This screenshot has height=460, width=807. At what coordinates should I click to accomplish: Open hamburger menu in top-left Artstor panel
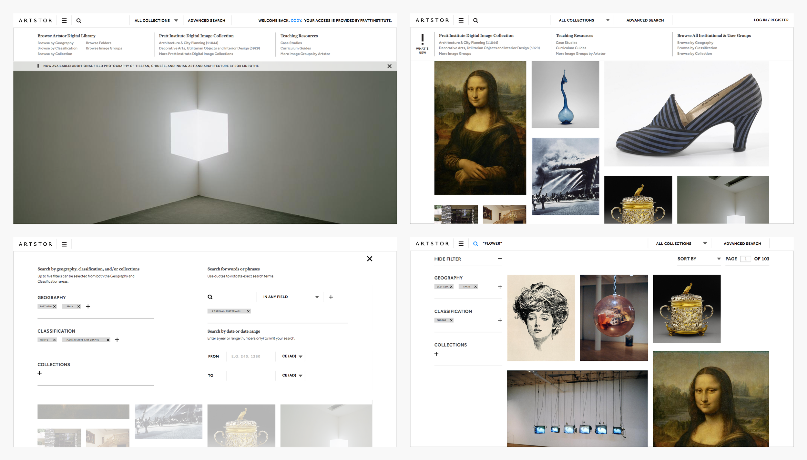coord(64,21)
